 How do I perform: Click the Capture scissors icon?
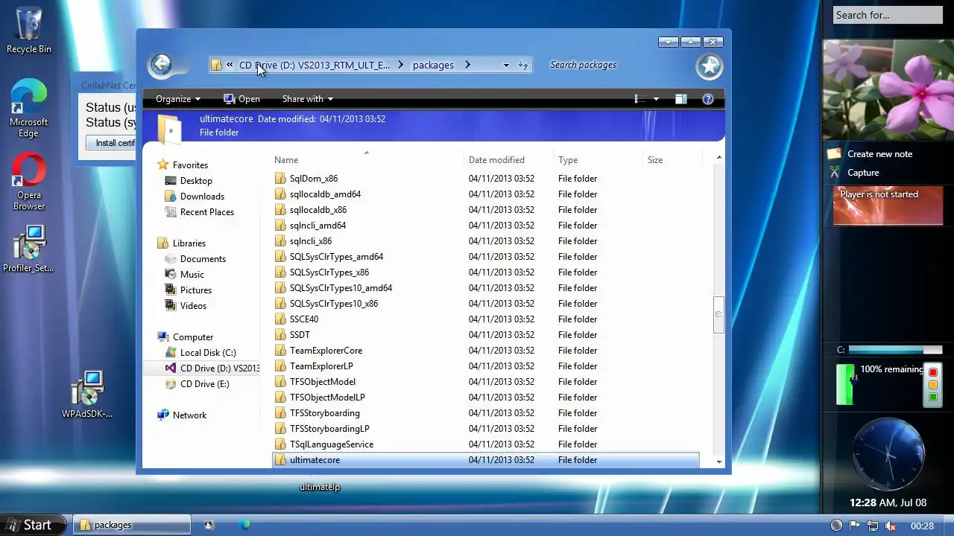(834, 172)
